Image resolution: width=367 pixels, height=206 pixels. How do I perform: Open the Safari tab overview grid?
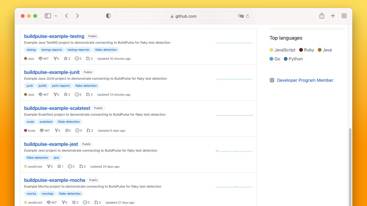coord(344,16)
